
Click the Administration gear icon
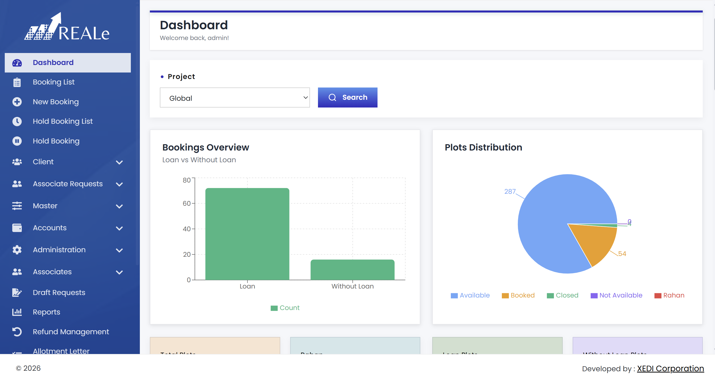point(17,250)
